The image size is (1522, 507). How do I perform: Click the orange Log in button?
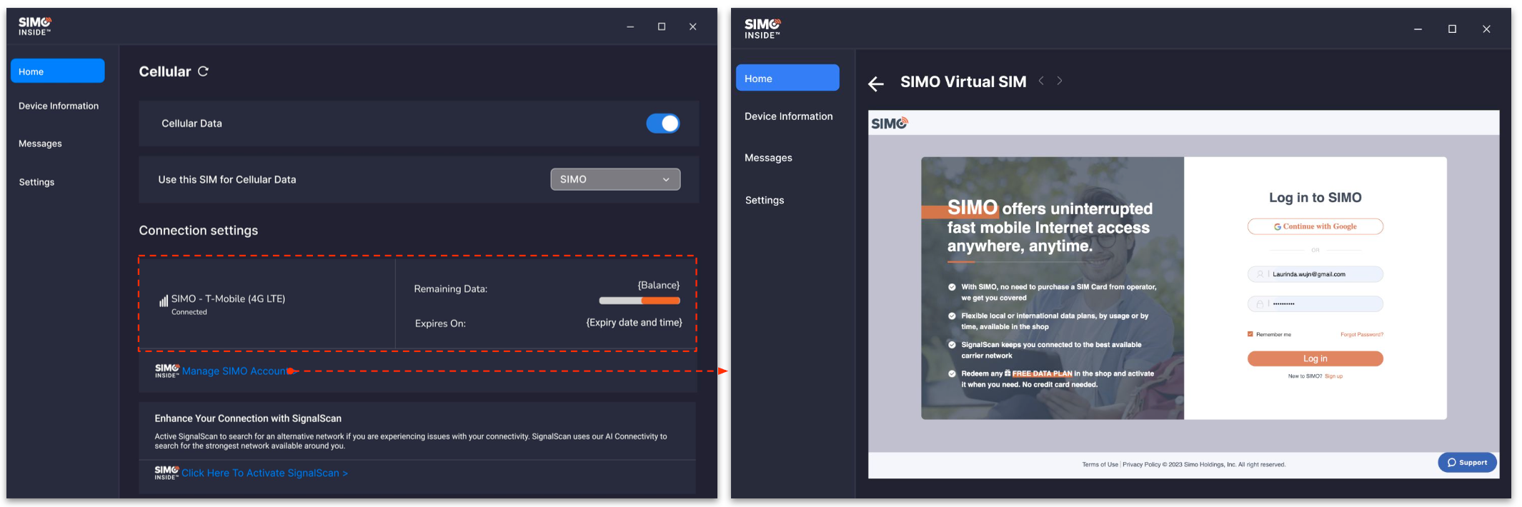(1315, 358)
